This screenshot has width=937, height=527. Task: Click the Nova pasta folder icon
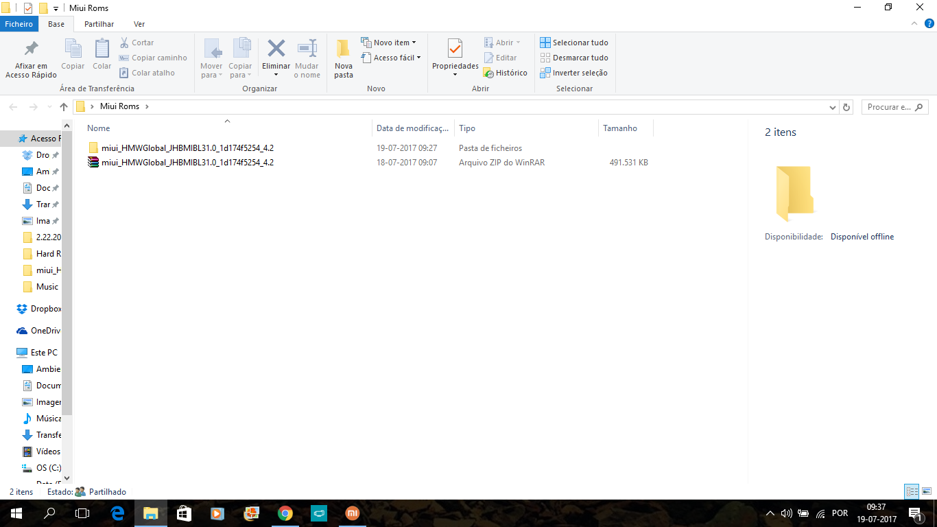point(343,49)
